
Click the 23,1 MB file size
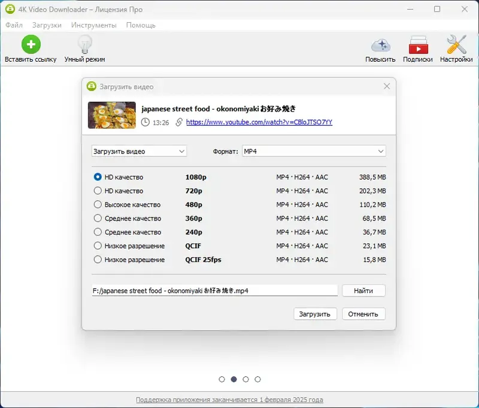[x=374, y=246]
